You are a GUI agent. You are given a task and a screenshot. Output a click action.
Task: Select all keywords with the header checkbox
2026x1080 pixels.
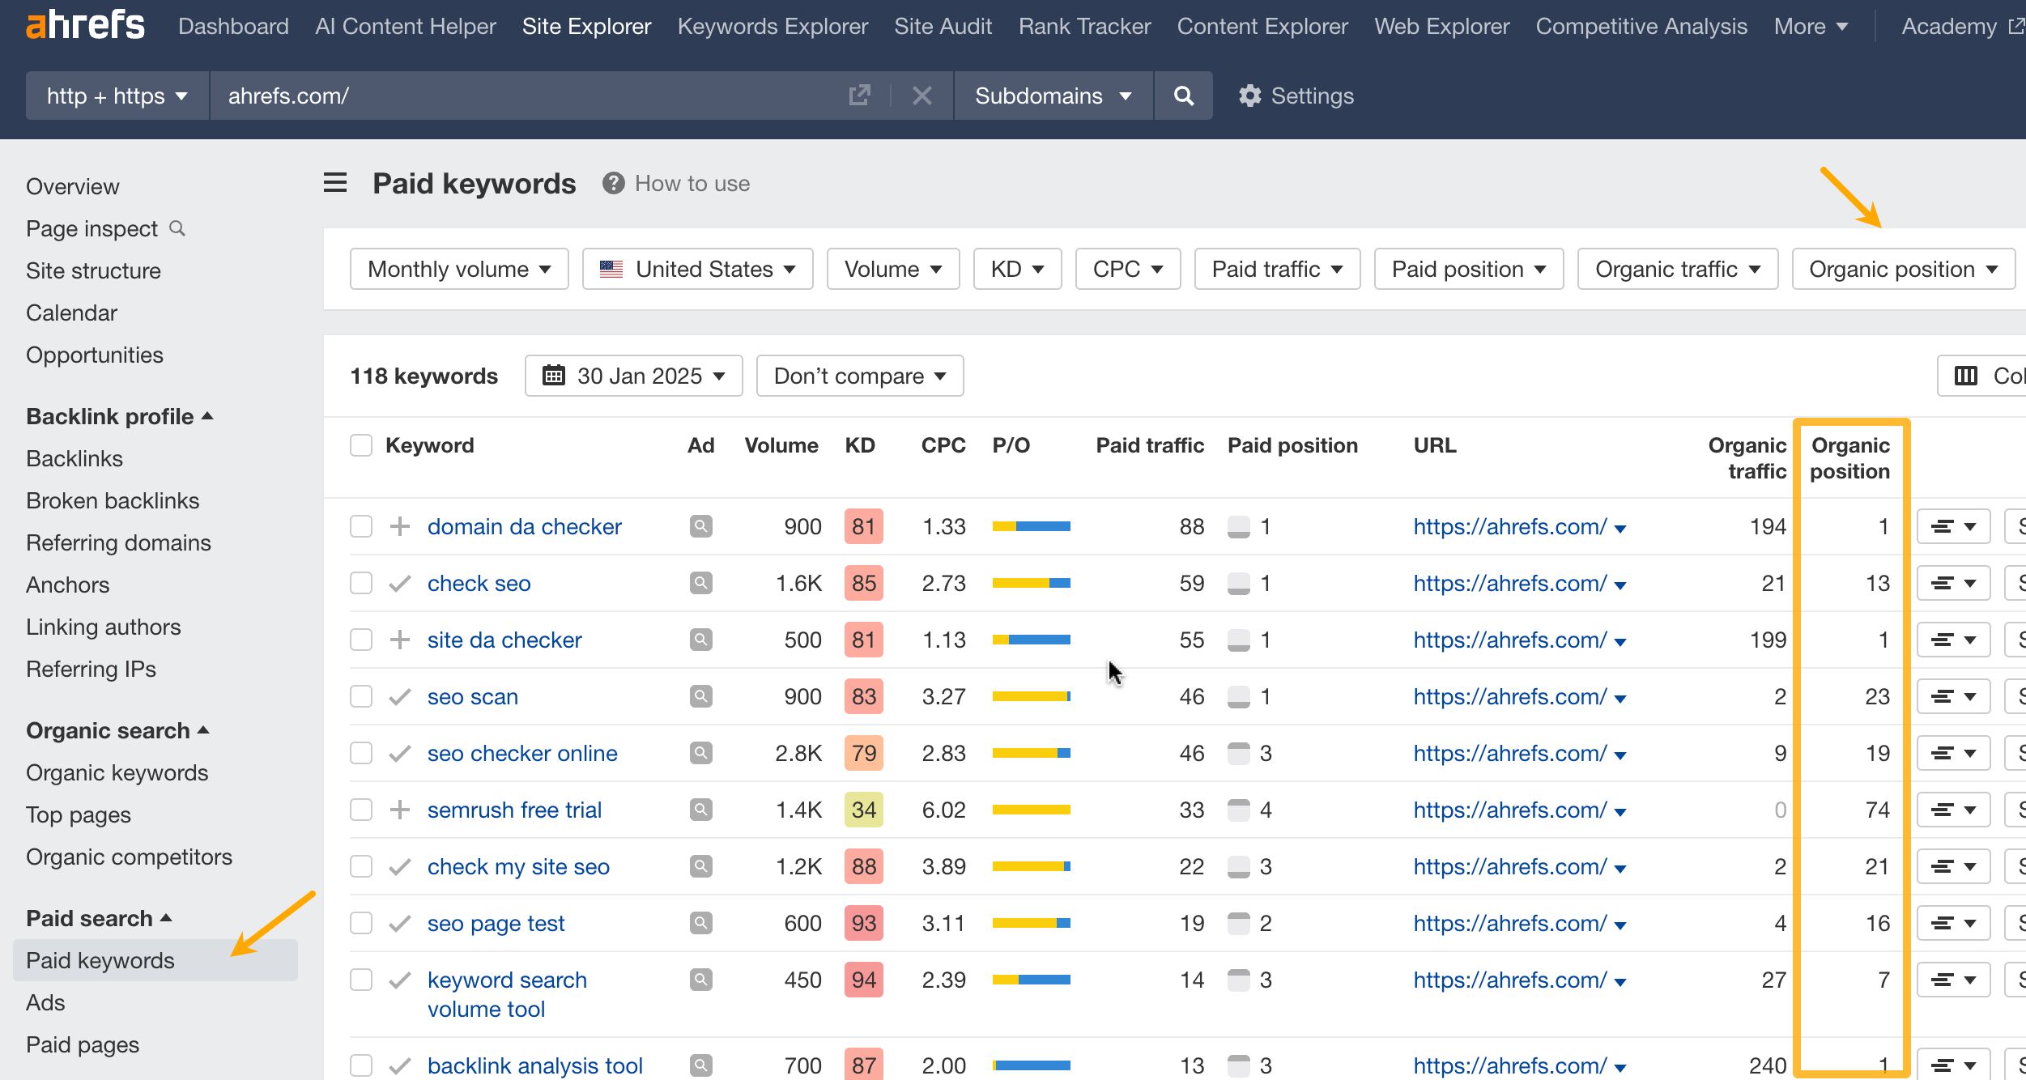point(361,444)
